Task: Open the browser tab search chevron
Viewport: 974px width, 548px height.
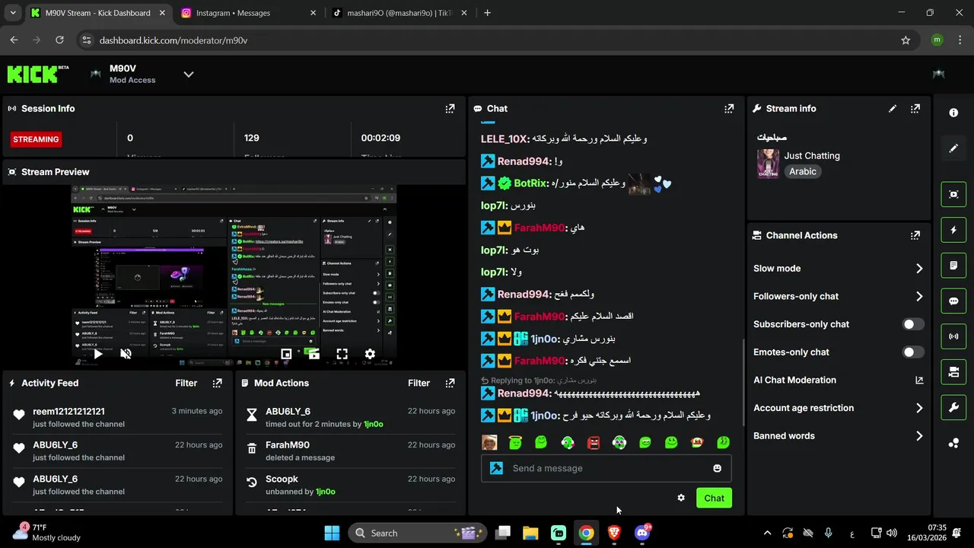Action: (x=13, y=13)
